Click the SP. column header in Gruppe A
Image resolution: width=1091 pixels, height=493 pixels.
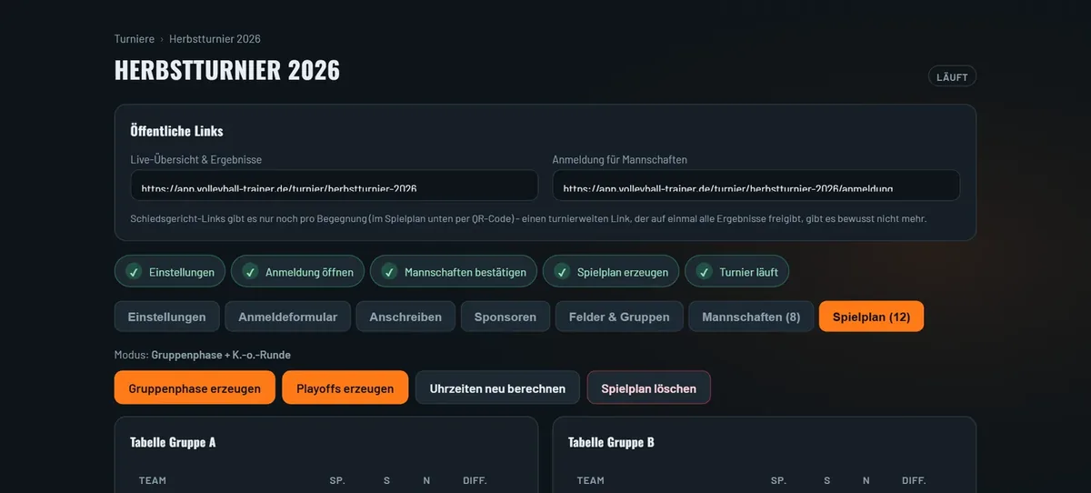[x=337, y=480]
